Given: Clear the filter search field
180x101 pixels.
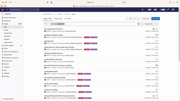Looking at the screenshot, I should [138, 24].
